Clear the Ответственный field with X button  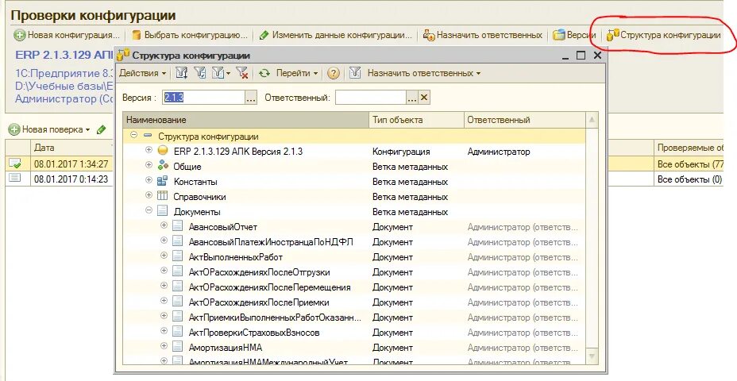(x=423, y=98)
